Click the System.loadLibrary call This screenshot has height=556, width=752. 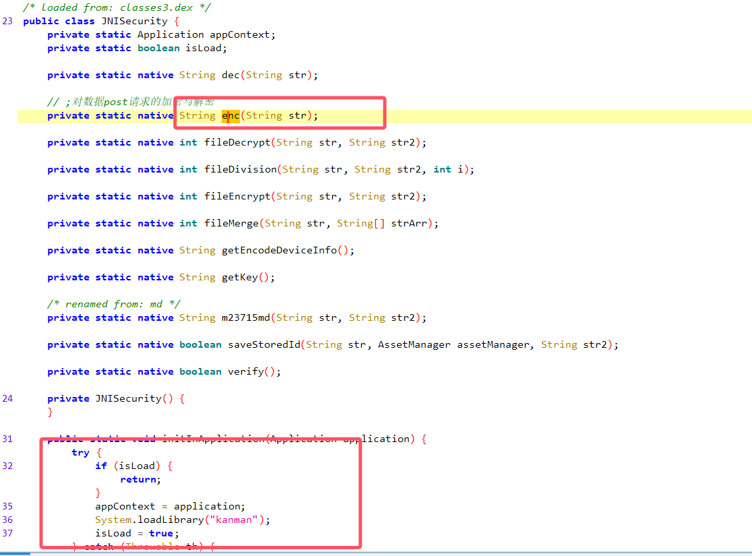coord(182,520)
